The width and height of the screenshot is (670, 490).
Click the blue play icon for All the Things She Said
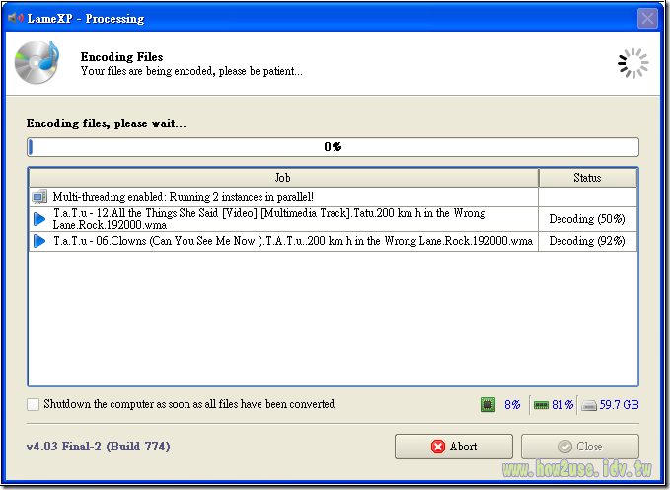tap(39, 218)
